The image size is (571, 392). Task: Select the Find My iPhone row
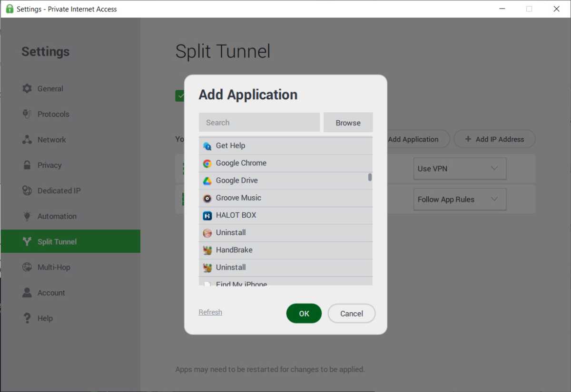click(x=285, y=281)
